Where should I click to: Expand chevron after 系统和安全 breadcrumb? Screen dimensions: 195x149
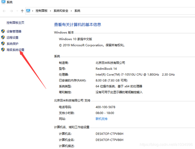pyautogui.click(x=71, y=11)
